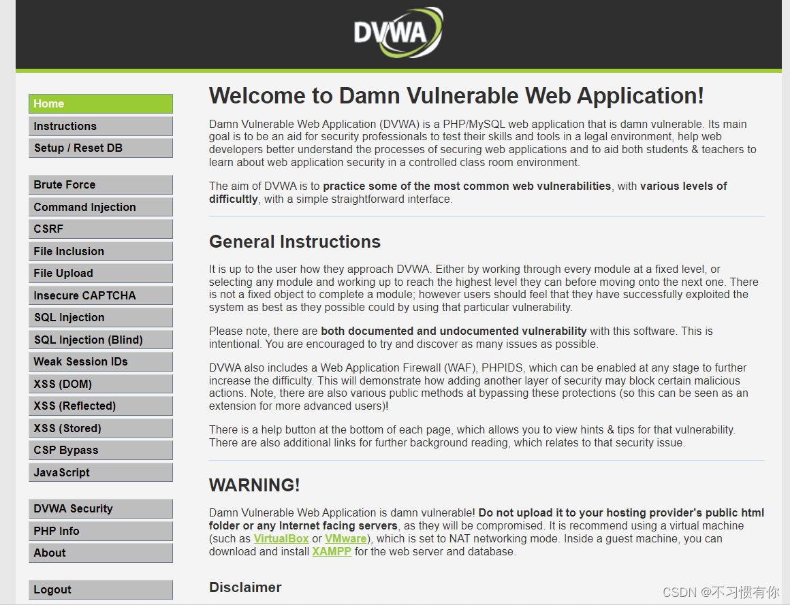Select the Insecure CAPTCHA module
Image resolution: width=790 pixels, height=605 pixels.
pos(101,295)
